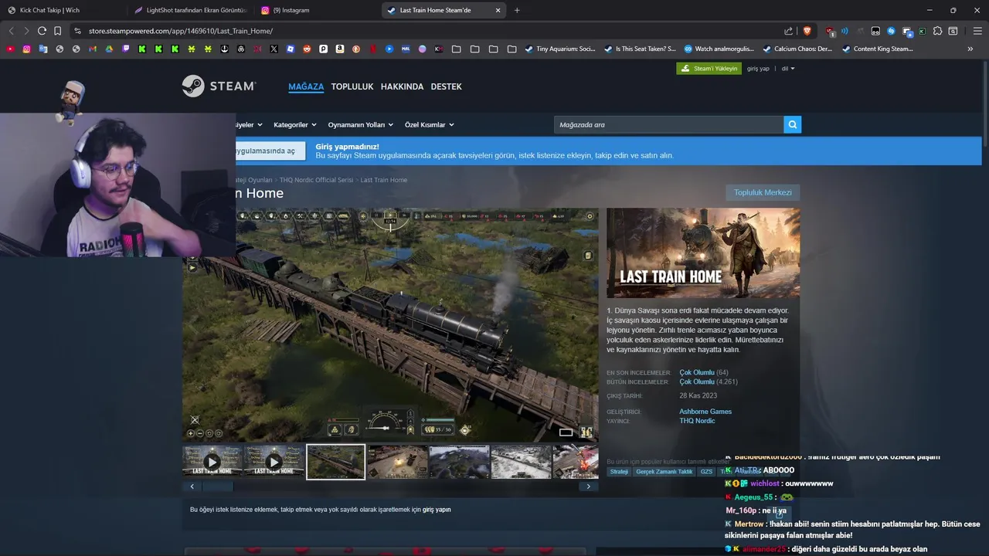Viewport: 989px width, 556px height.
Task: Expand Özel Kısımlar dropdown
Action: [429, 124]
